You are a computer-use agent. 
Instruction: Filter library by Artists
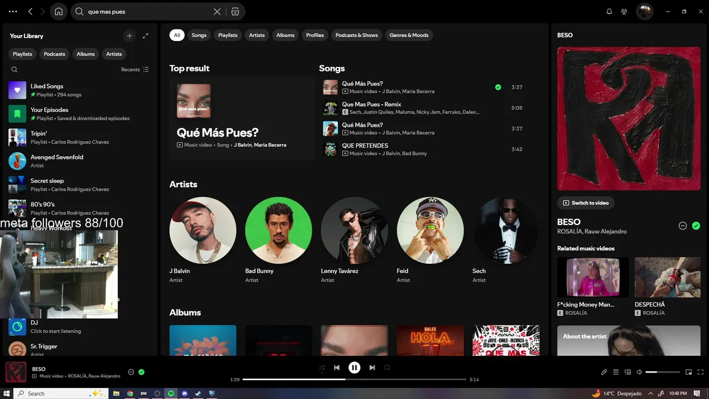click(114, 54)
